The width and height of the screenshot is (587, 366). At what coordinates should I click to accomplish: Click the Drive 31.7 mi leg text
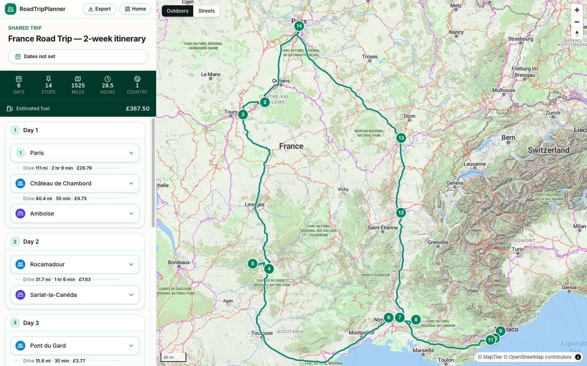point(57,279)
